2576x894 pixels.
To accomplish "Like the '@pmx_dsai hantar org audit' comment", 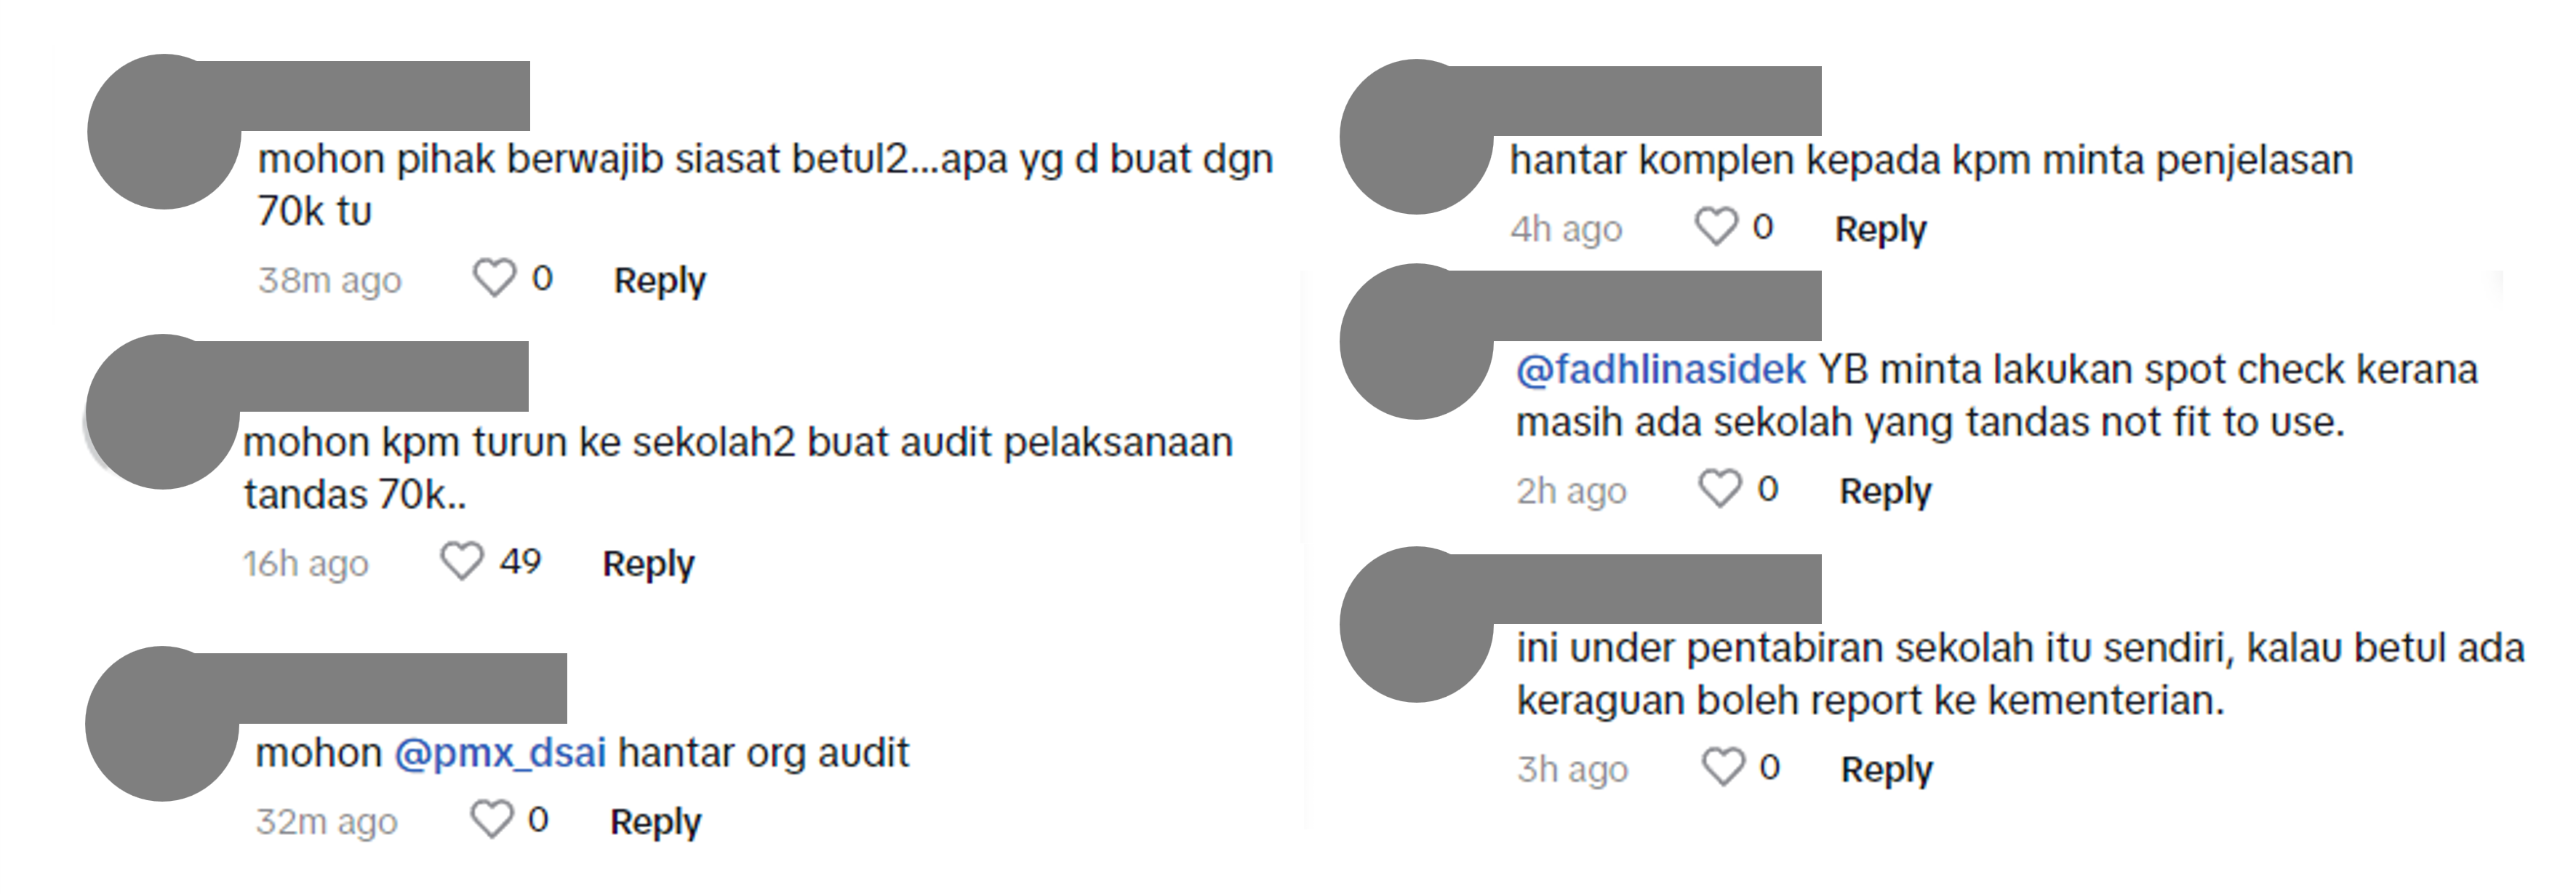I will click(492, 819).
